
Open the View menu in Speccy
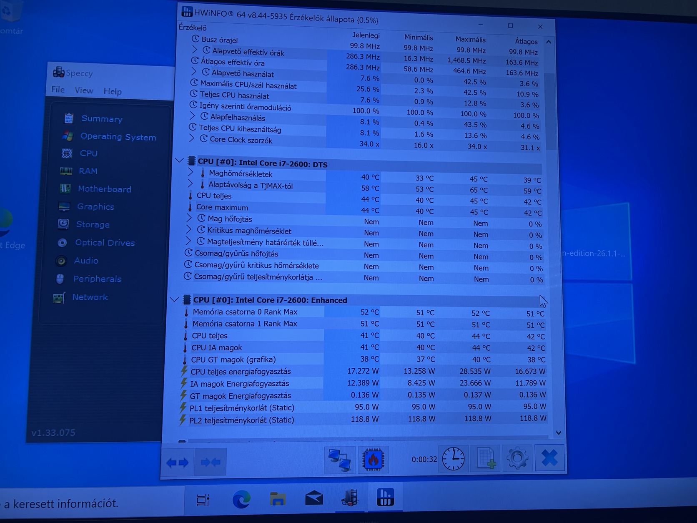tap(84, 90)
